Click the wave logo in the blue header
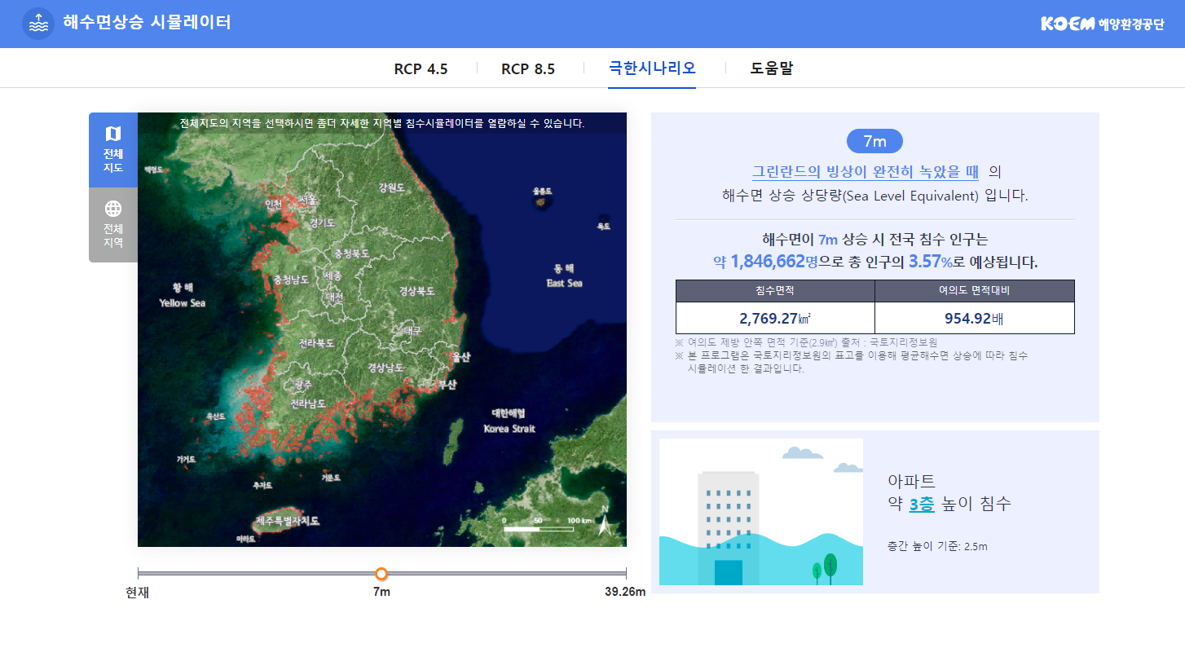Viewport: 1185px width, 648px height. tap(37, 24)
